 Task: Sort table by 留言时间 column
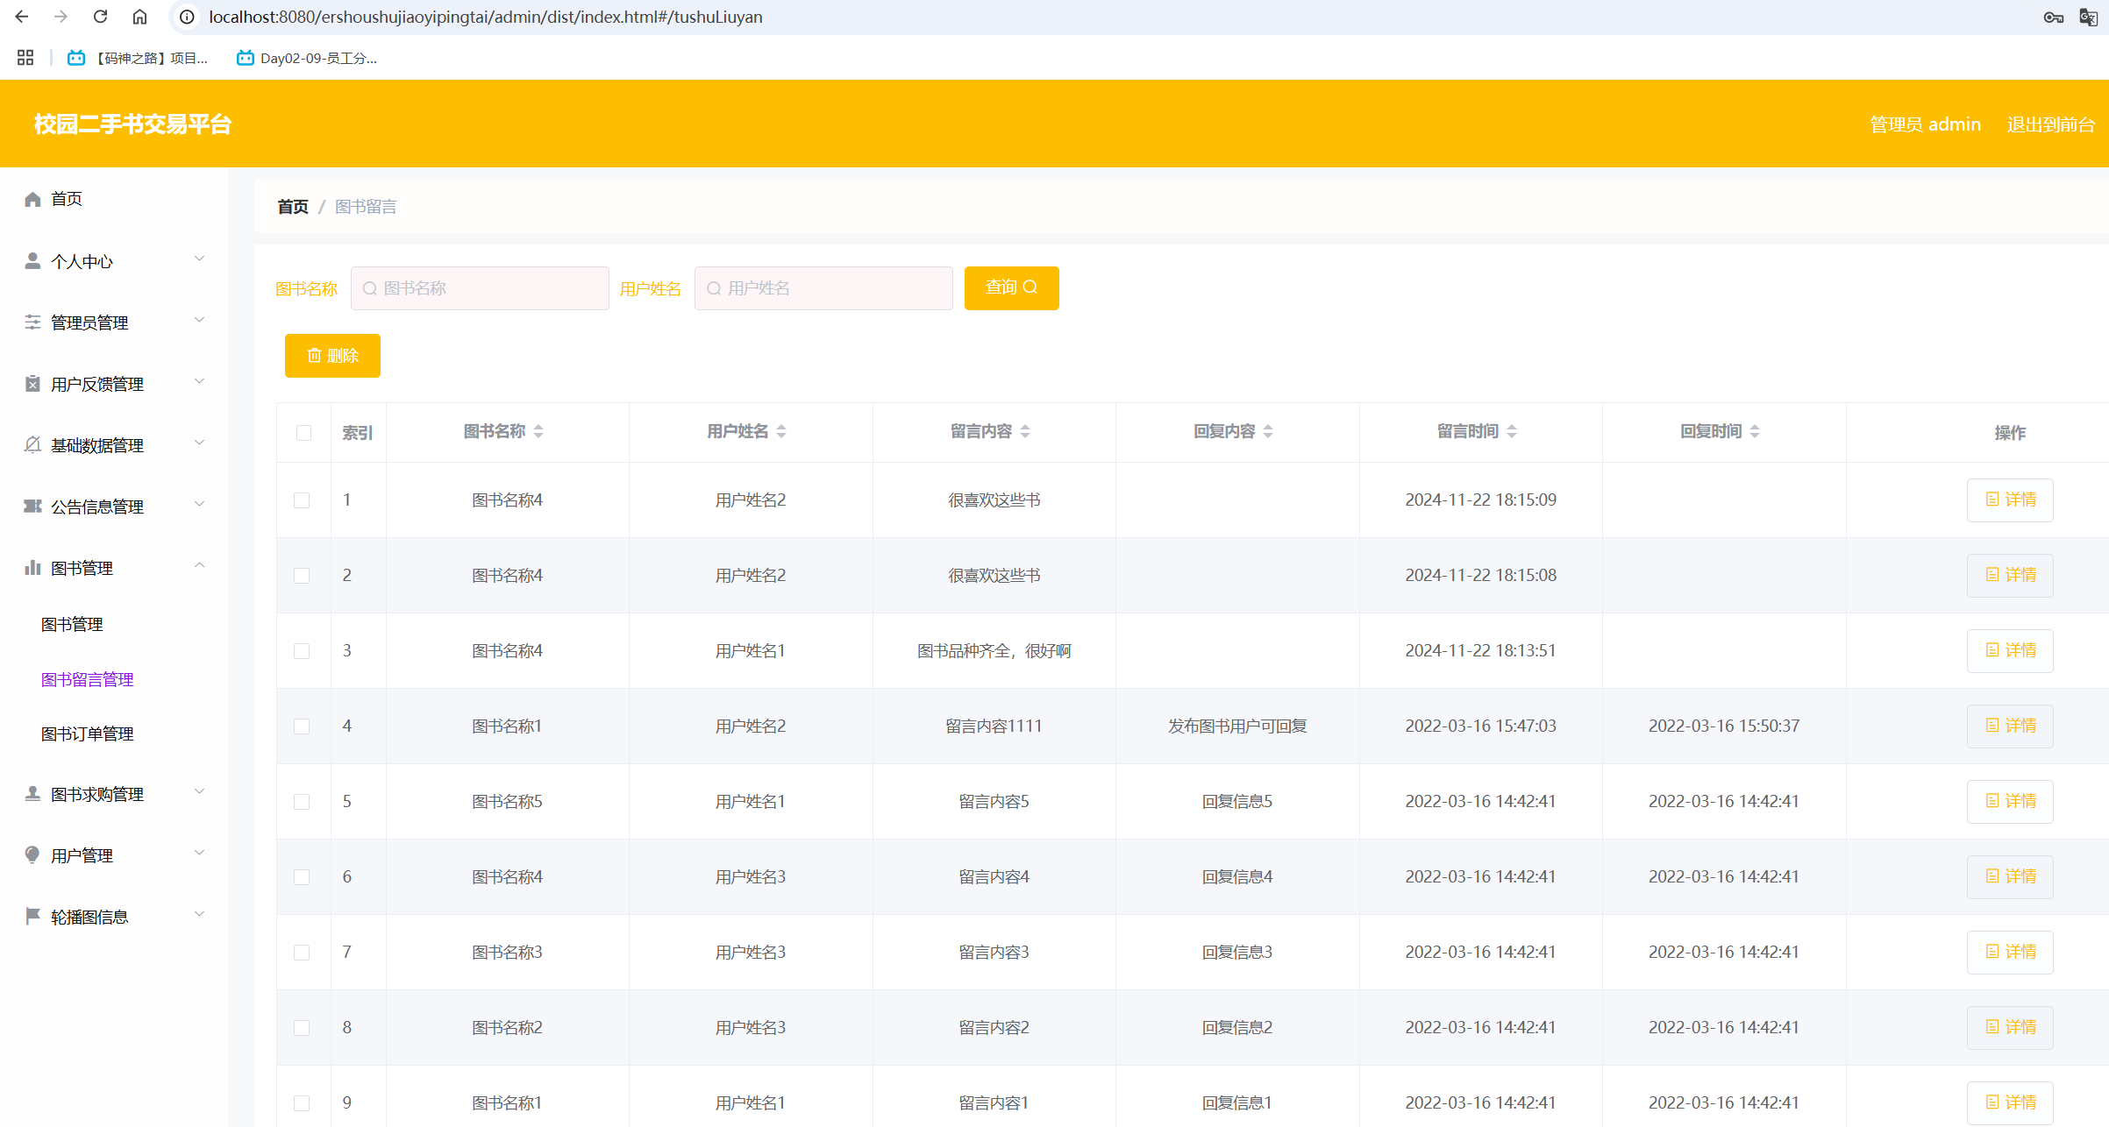point(1512,431)
